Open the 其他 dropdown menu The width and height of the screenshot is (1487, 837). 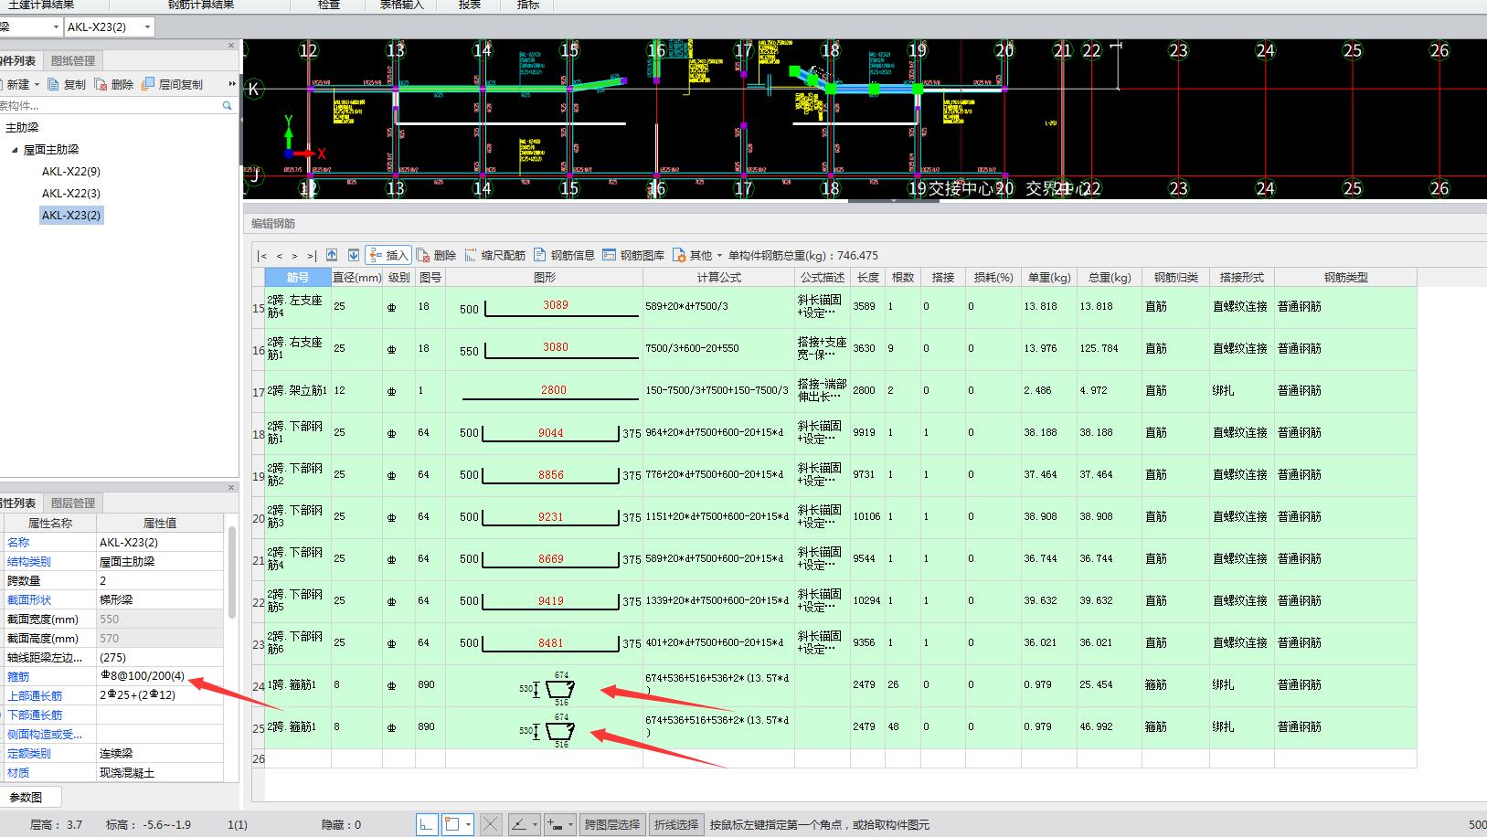[x=697, y=255]
